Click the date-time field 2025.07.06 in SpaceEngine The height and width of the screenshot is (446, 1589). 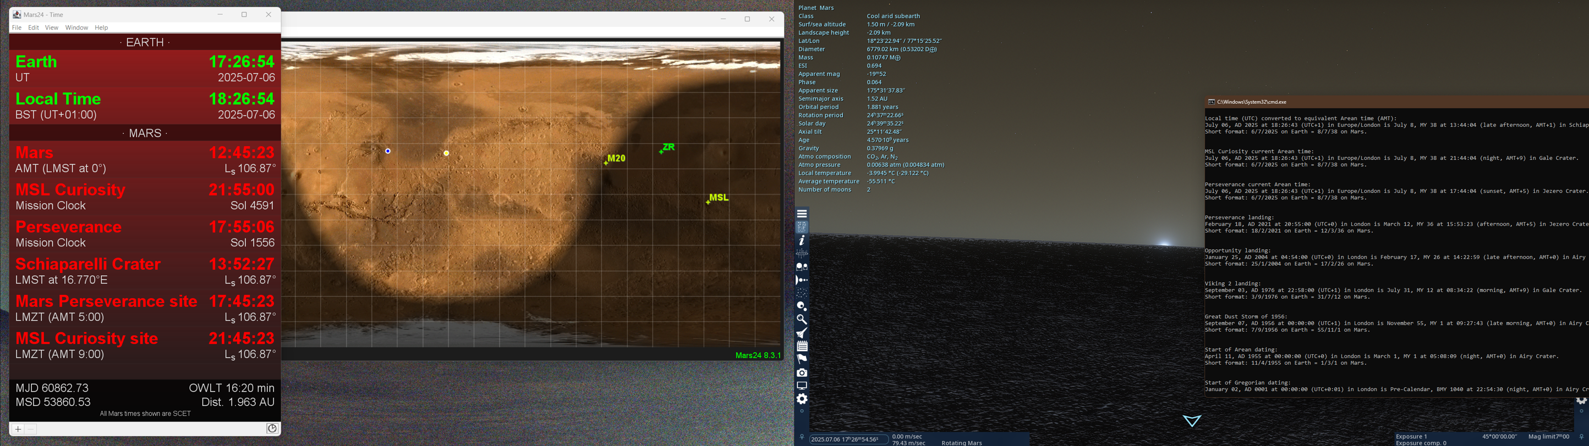pyautogui.click(x=848, y=439)
